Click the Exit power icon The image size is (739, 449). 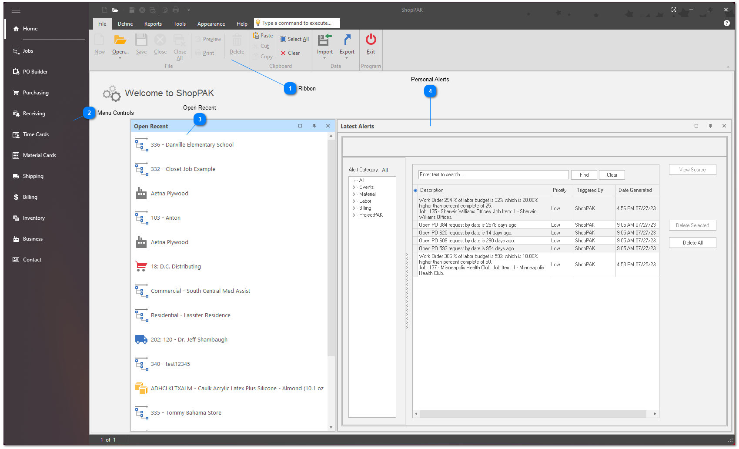(x=371, y=40)
